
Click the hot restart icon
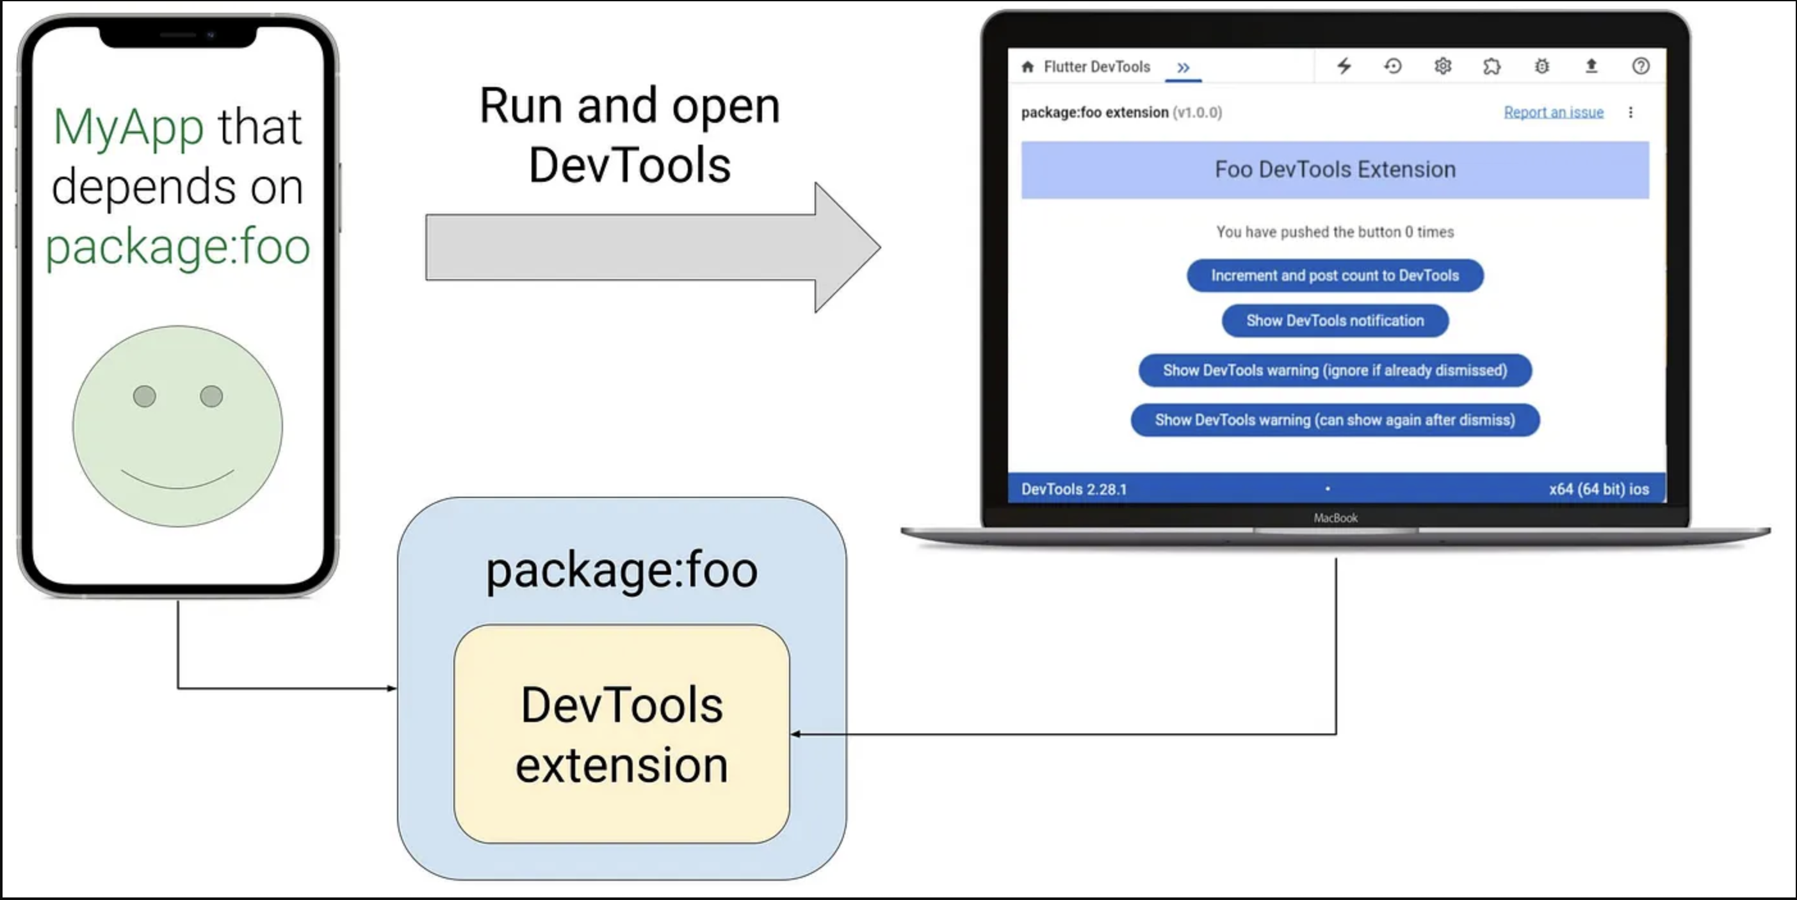pyautogui.click(x=1394, y=66)
